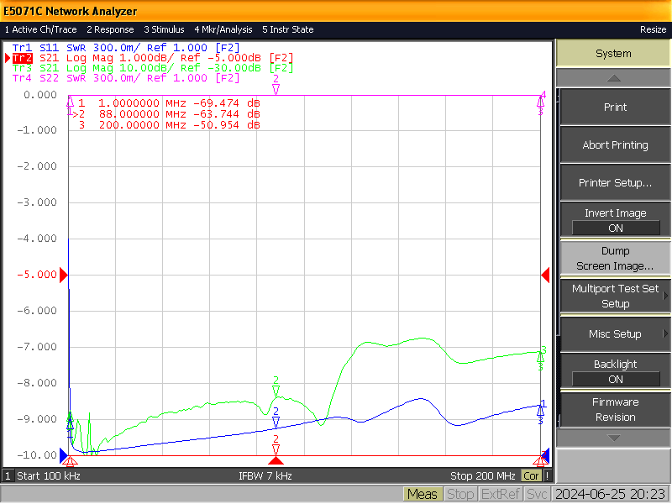Click the date and time display

611,495
